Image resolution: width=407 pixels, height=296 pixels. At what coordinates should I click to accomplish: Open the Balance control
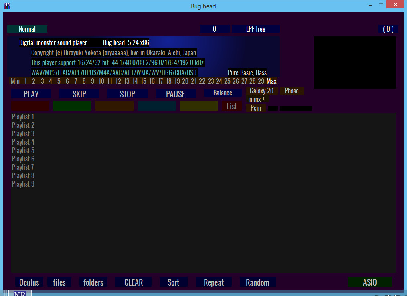click(223, 93)
